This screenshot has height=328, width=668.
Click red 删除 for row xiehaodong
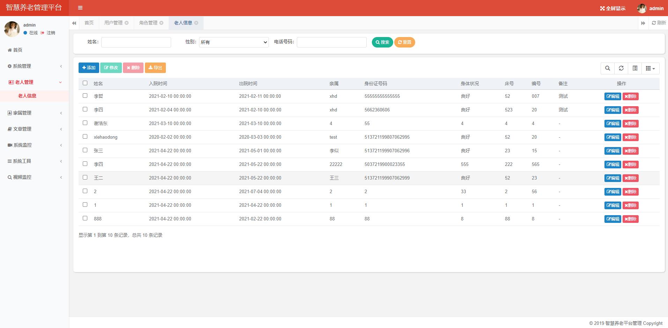pos(631,137)
